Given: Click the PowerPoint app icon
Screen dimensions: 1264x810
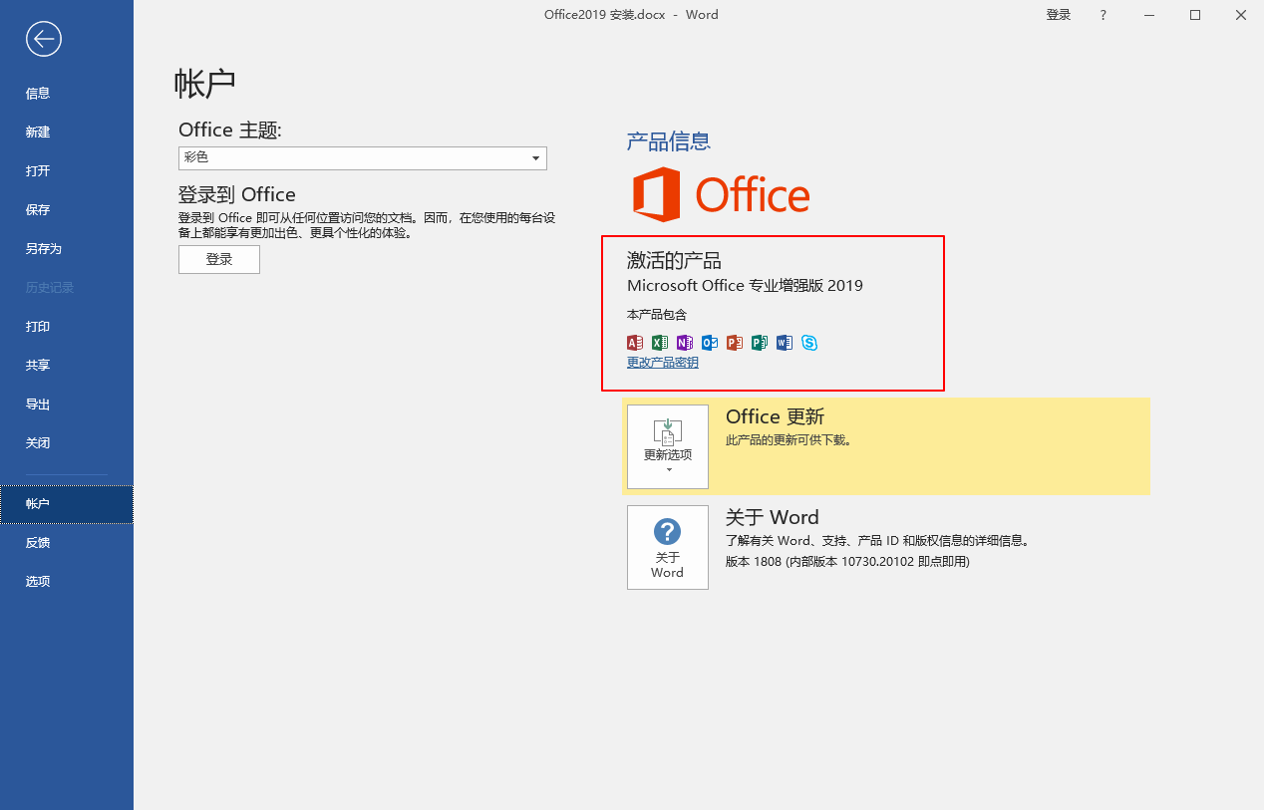Looking at the screenshot, I should pyautogui.click(x=735, y=343).
